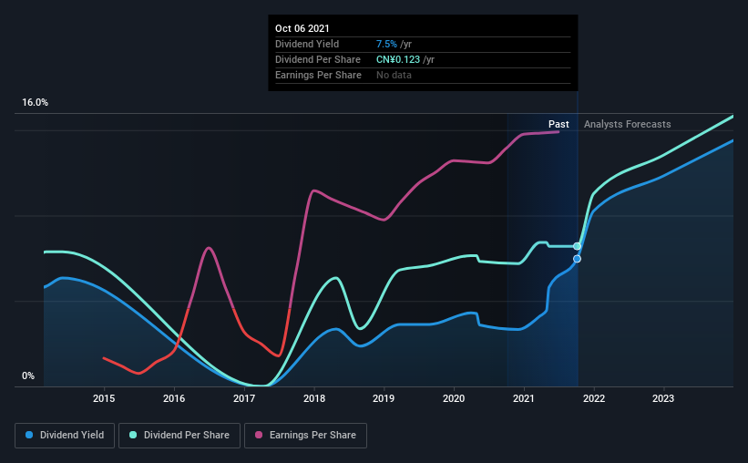
Task: Click the 2020 x-axis label
Action: 454,398
